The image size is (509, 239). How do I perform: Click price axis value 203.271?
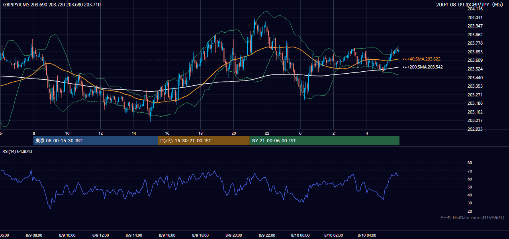[475, 95]
